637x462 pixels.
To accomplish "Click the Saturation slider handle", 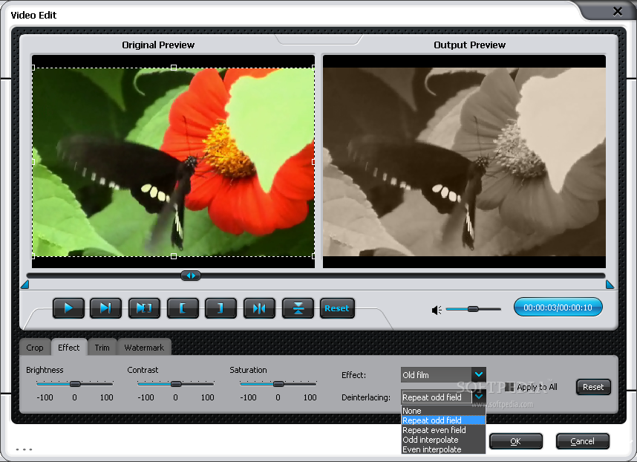I will coord(278,383).
